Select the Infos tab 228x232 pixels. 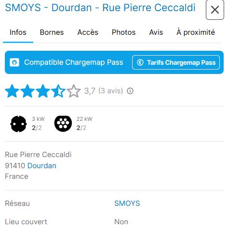[18, 32]
